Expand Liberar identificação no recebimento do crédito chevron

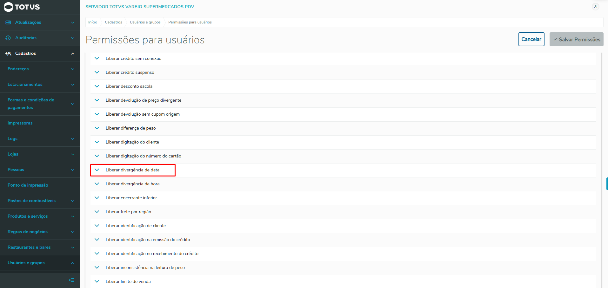click(97, 253)
